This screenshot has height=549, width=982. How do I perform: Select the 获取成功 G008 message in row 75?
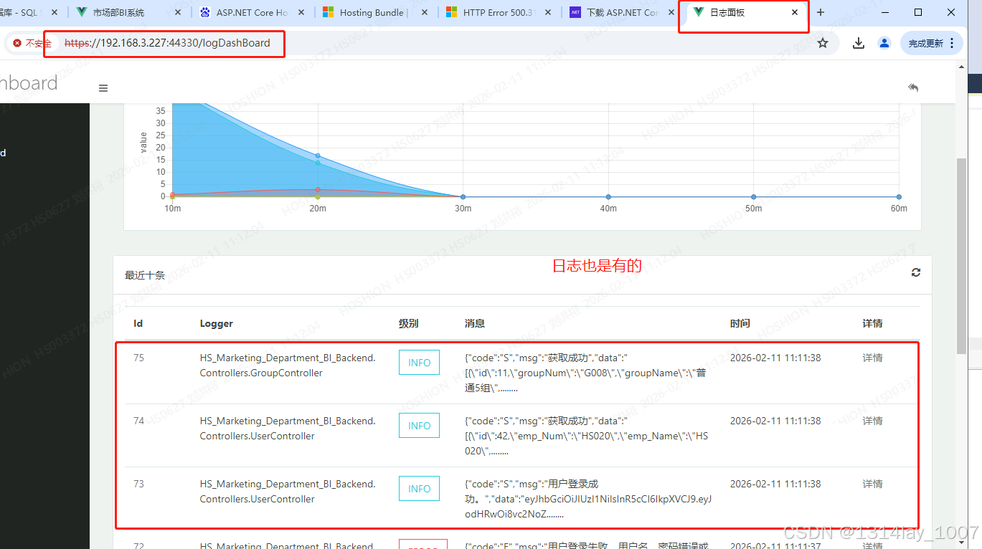586,373
